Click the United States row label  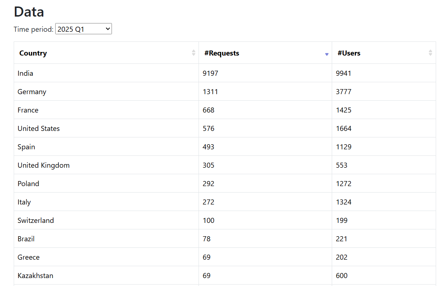(39, 129)
